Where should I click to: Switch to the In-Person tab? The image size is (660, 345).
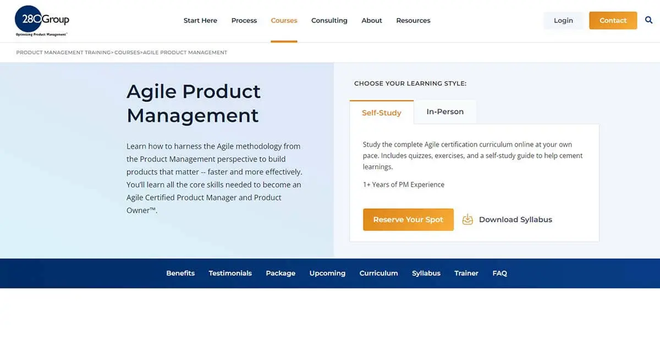[x=445, y=112]
